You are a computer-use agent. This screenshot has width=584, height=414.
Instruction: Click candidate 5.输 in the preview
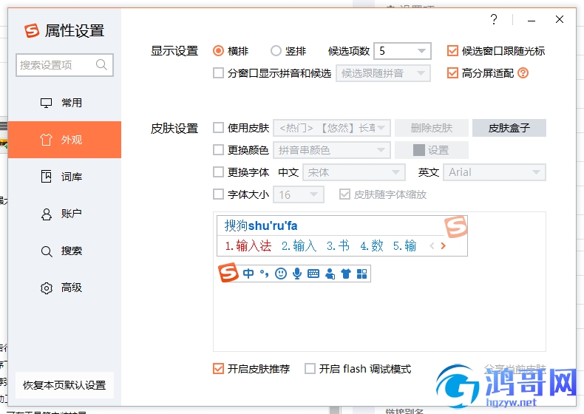coord(405,246)
